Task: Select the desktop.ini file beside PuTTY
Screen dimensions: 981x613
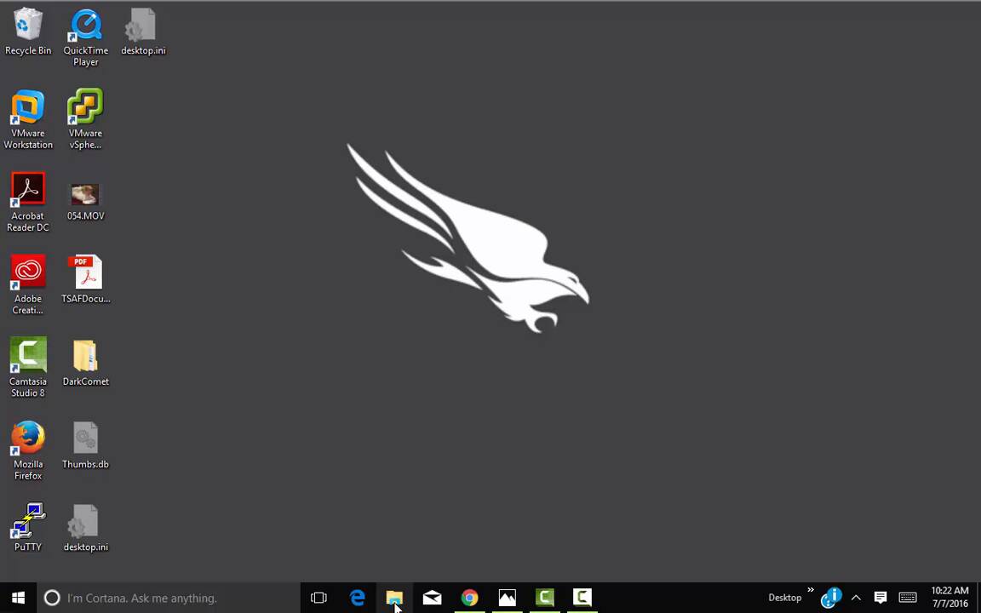Action: 86,528
